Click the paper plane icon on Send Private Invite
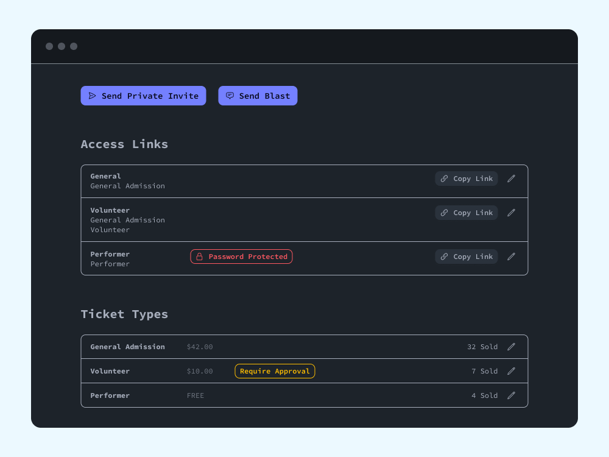Viewport: 609px width, 457px height. [92, 96]
